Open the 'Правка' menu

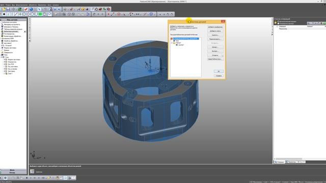[8, 5]
